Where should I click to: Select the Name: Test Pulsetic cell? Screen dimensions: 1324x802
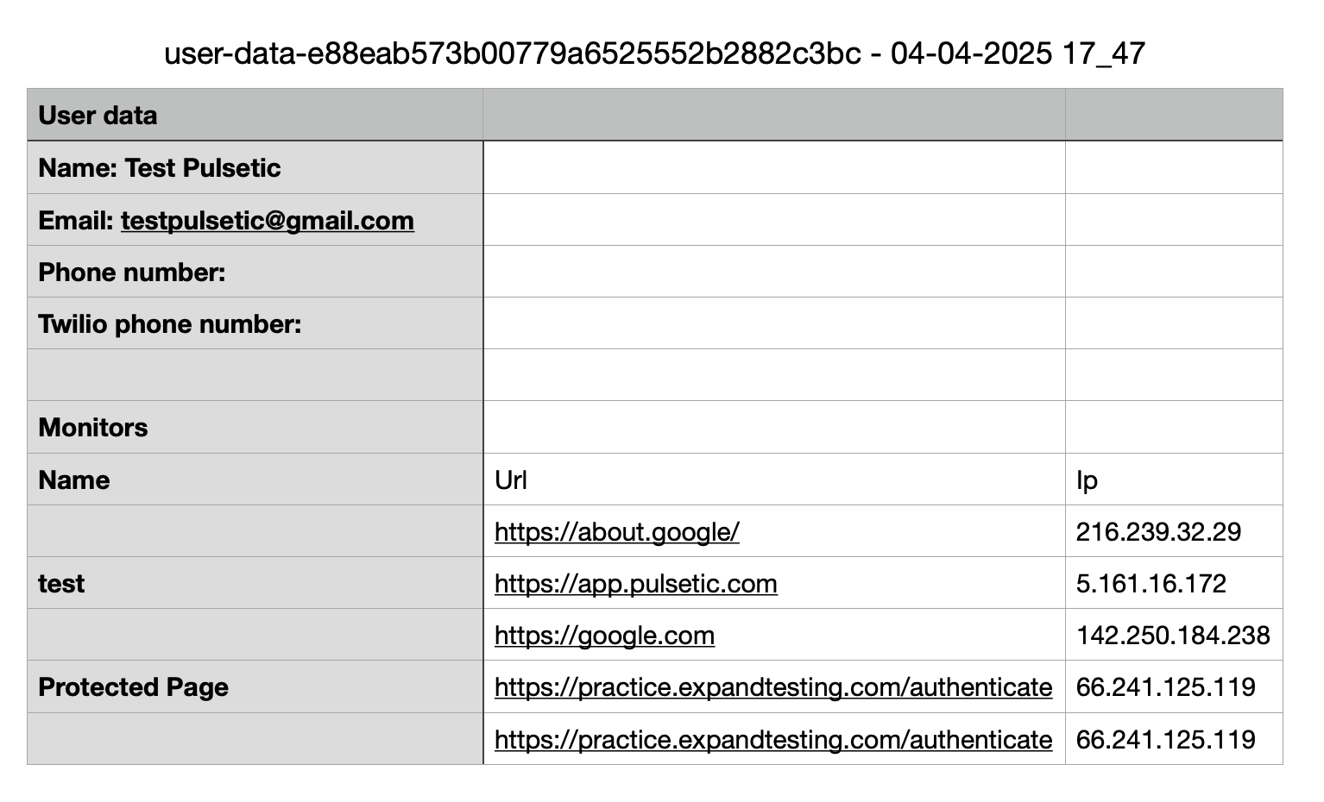click(255, 167)
